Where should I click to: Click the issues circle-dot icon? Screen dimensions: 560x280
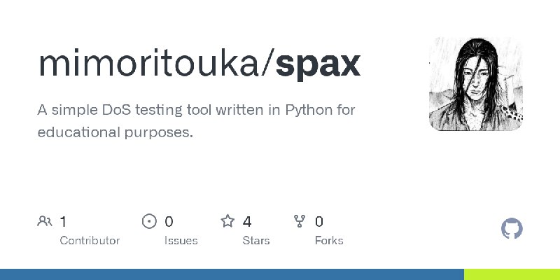pyautogui.click(x=149, y=221)
